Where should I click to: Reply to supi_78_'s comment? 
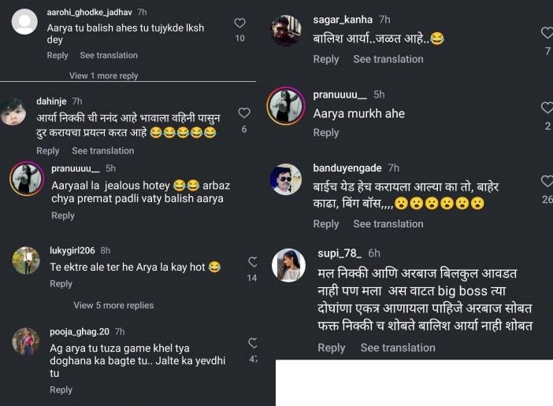point(331,348)
